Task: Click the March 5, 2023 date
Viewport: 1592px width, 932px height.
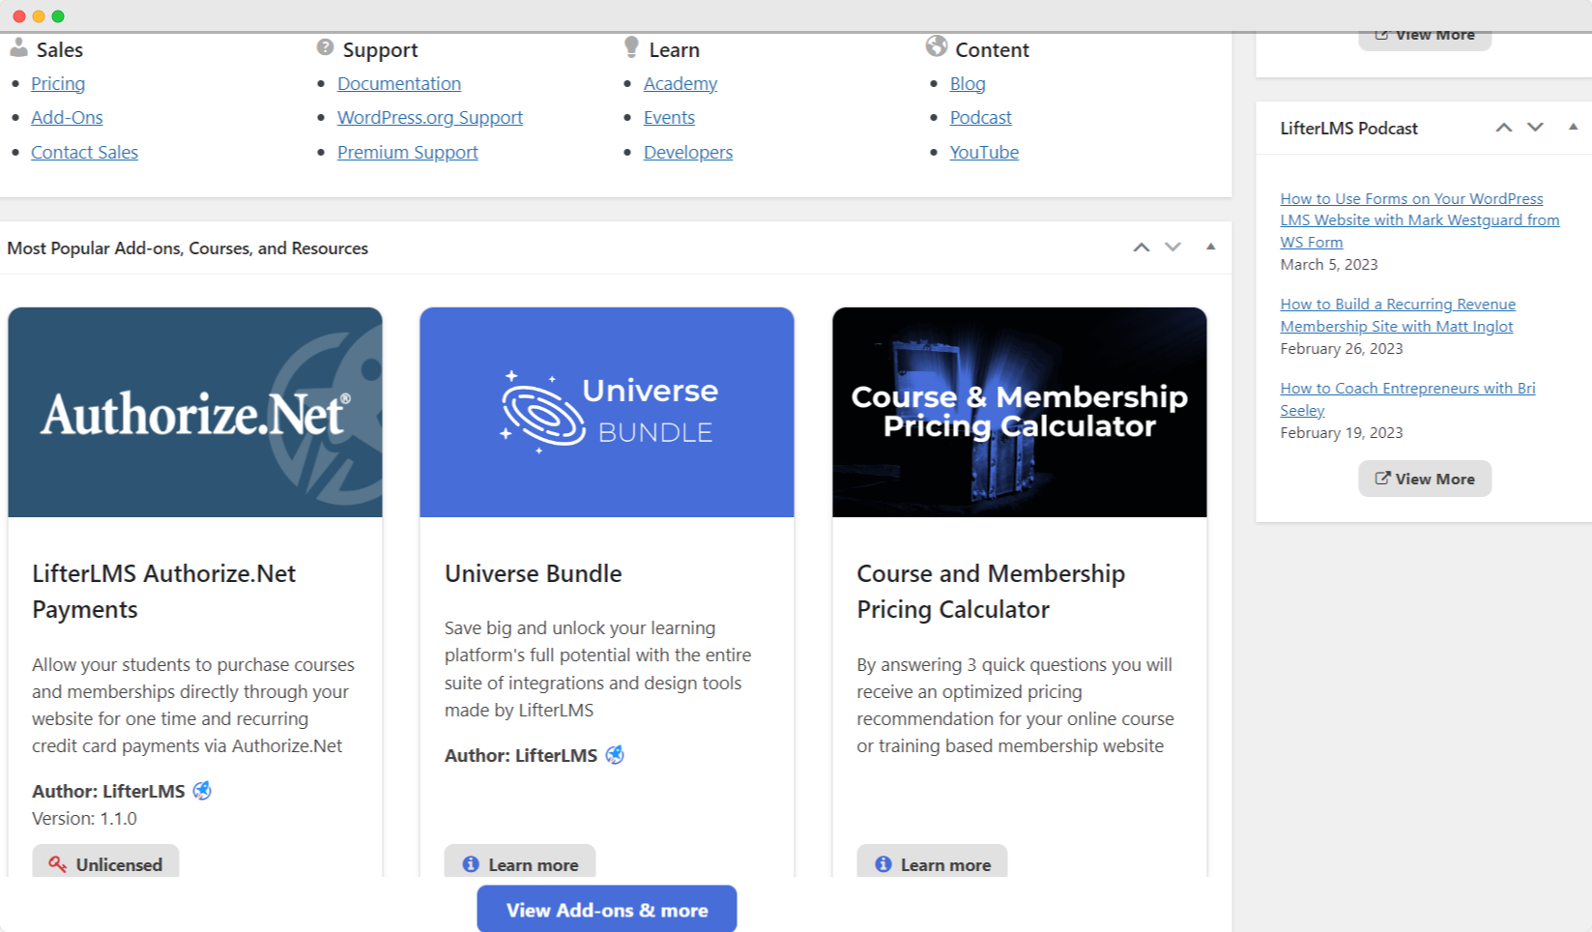Action: point(1329,264)
